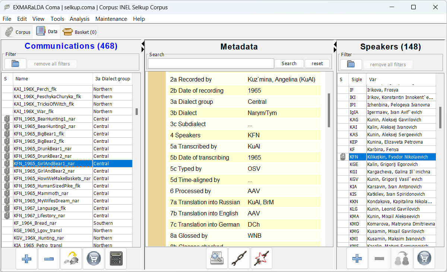
Task: Sort communications by the Name column header
Action: pyautogui.click(x=53, y=79)
